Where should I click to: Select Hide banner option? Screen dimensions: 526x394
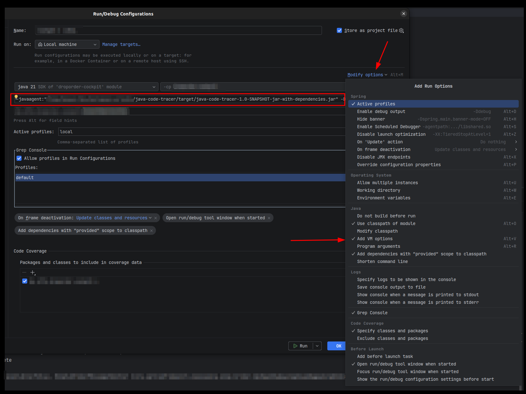433,119
